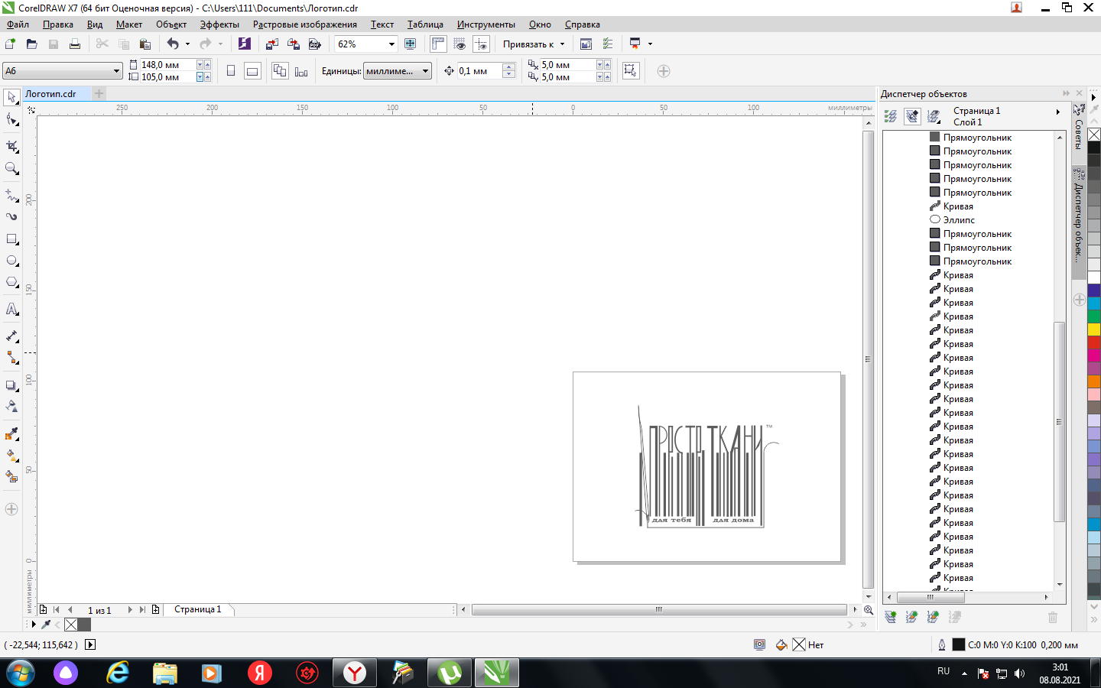The image size is (1101, 688).
Task: Select the Shape tool in toolbox
Action: (11, 120)
